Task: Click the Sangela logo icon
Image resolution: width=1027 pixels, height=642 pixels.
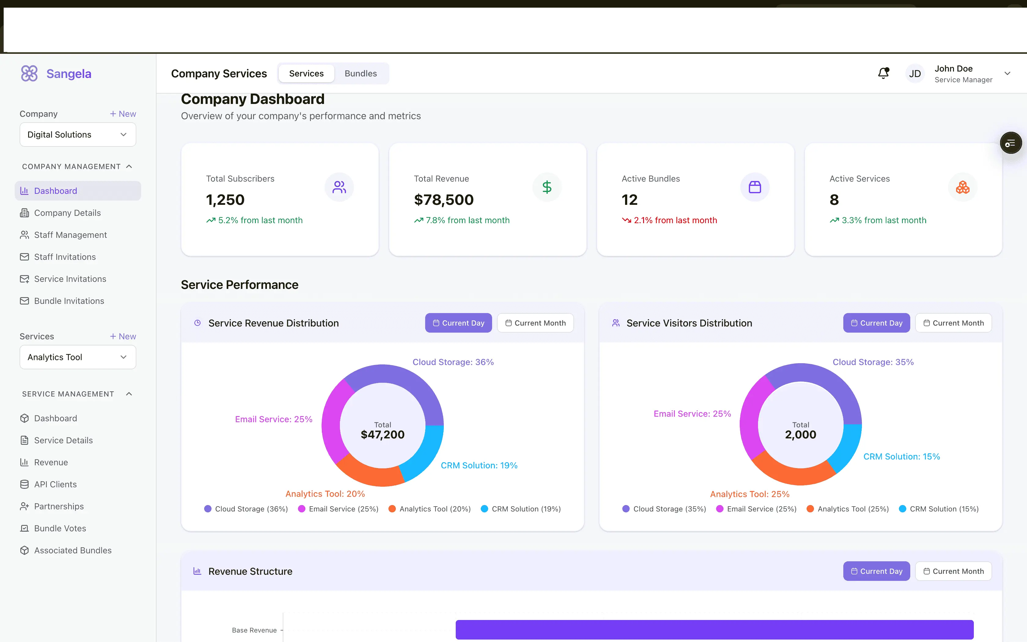Action: point(29,73)
